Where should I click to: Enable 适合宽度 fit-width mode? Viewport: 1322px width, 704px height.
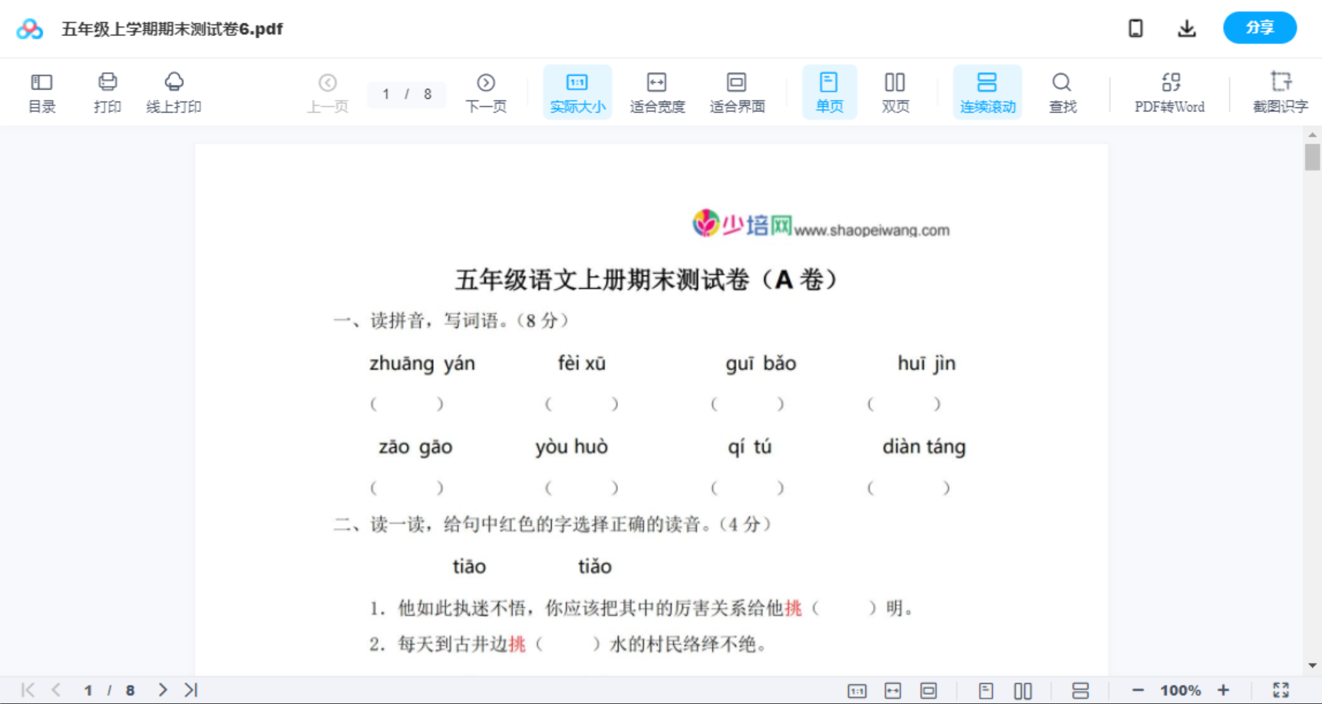(657, 91)
